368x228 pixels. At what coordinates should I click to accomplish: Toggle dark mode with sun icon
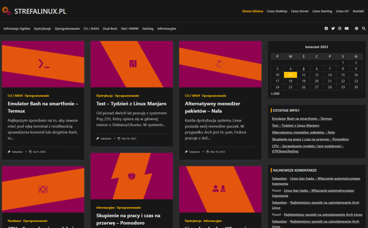coord(356,28)
